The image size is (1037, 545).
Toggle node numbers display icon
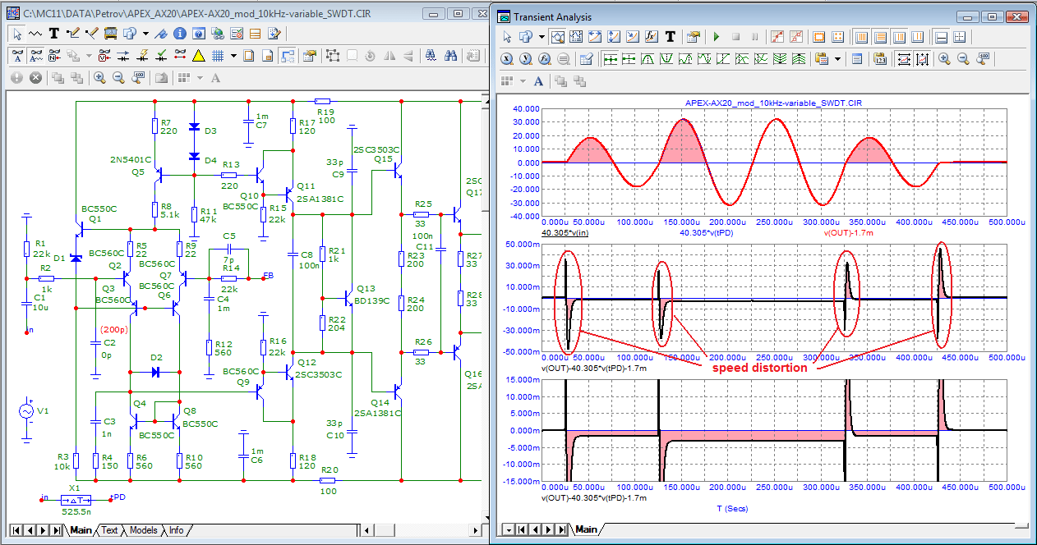click(x=55, y=56)
